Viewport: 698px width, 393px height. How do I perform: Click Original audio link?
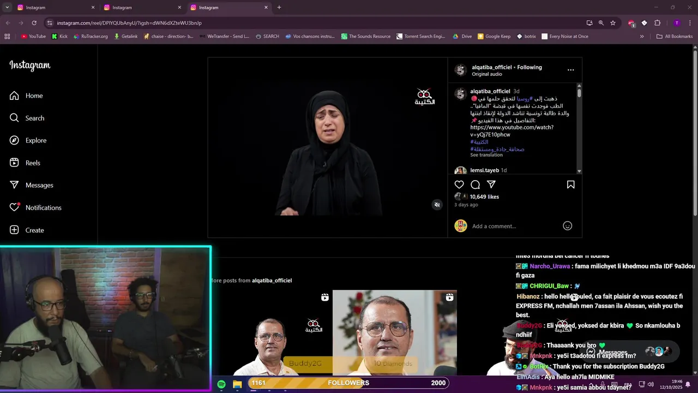[x=487, y=74]
